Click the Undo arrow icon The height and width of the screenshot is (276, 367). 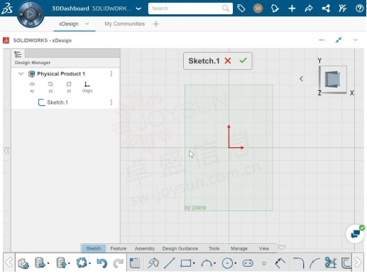(102, 263)
